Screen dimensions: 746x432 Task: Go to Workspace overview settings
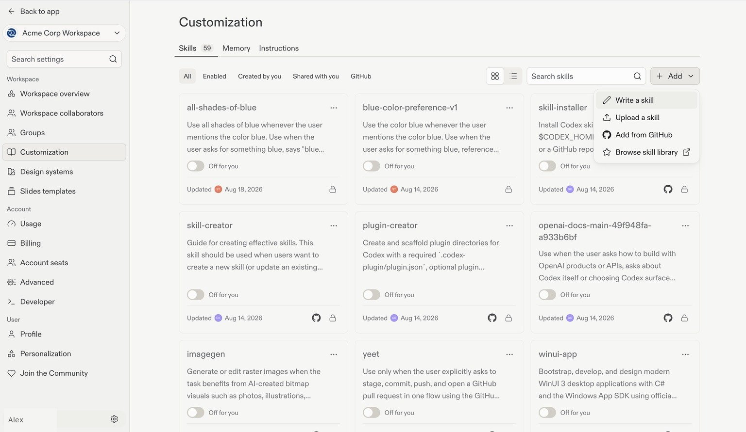[x=64, y=94]
